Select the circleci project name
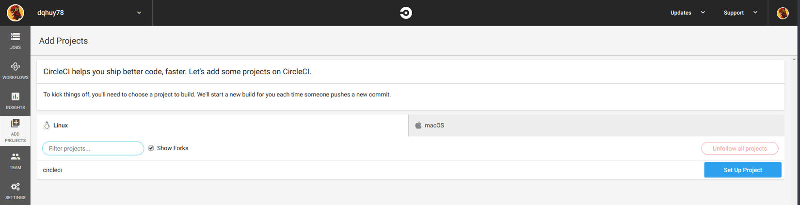Screen dimensions: 800x205 tap(52, 170)
